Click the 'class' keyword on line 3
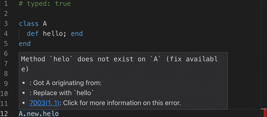The height and width of the screenshot is (117, 267). [29, 23]
